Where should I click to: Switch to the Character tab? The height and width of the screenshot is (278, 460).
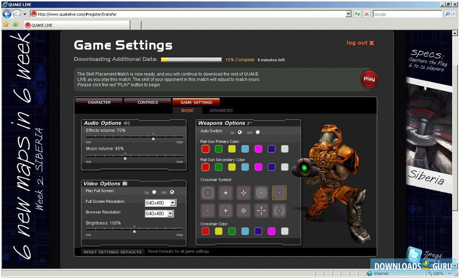(99, 102)
